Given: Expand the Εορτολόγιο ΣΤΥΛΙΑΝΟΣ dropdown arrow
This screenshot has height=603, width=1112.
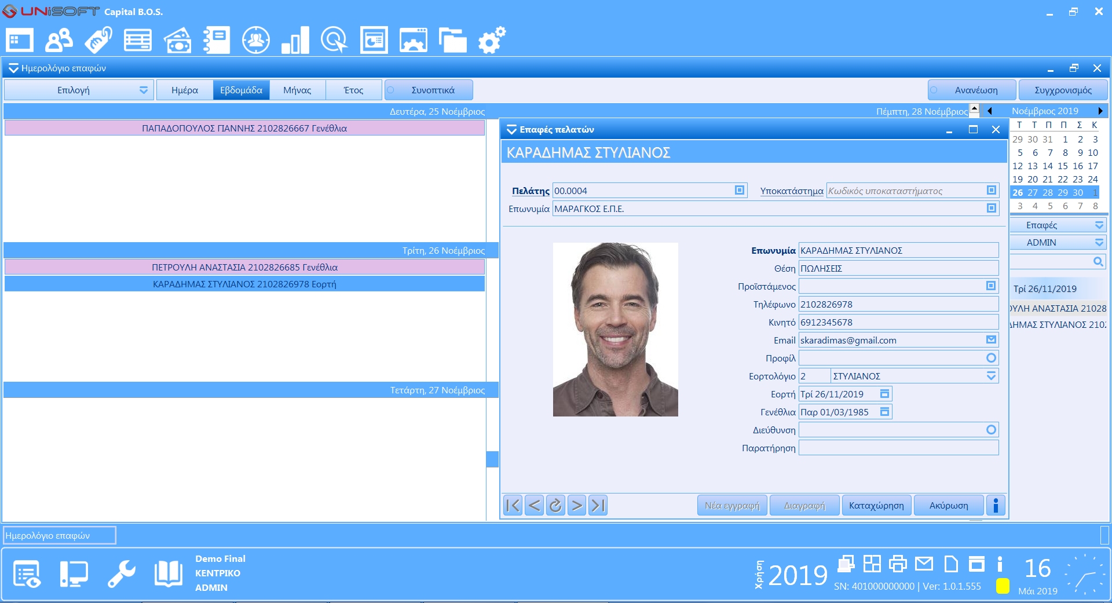Looking at the screenshot, I should point(991,376).
